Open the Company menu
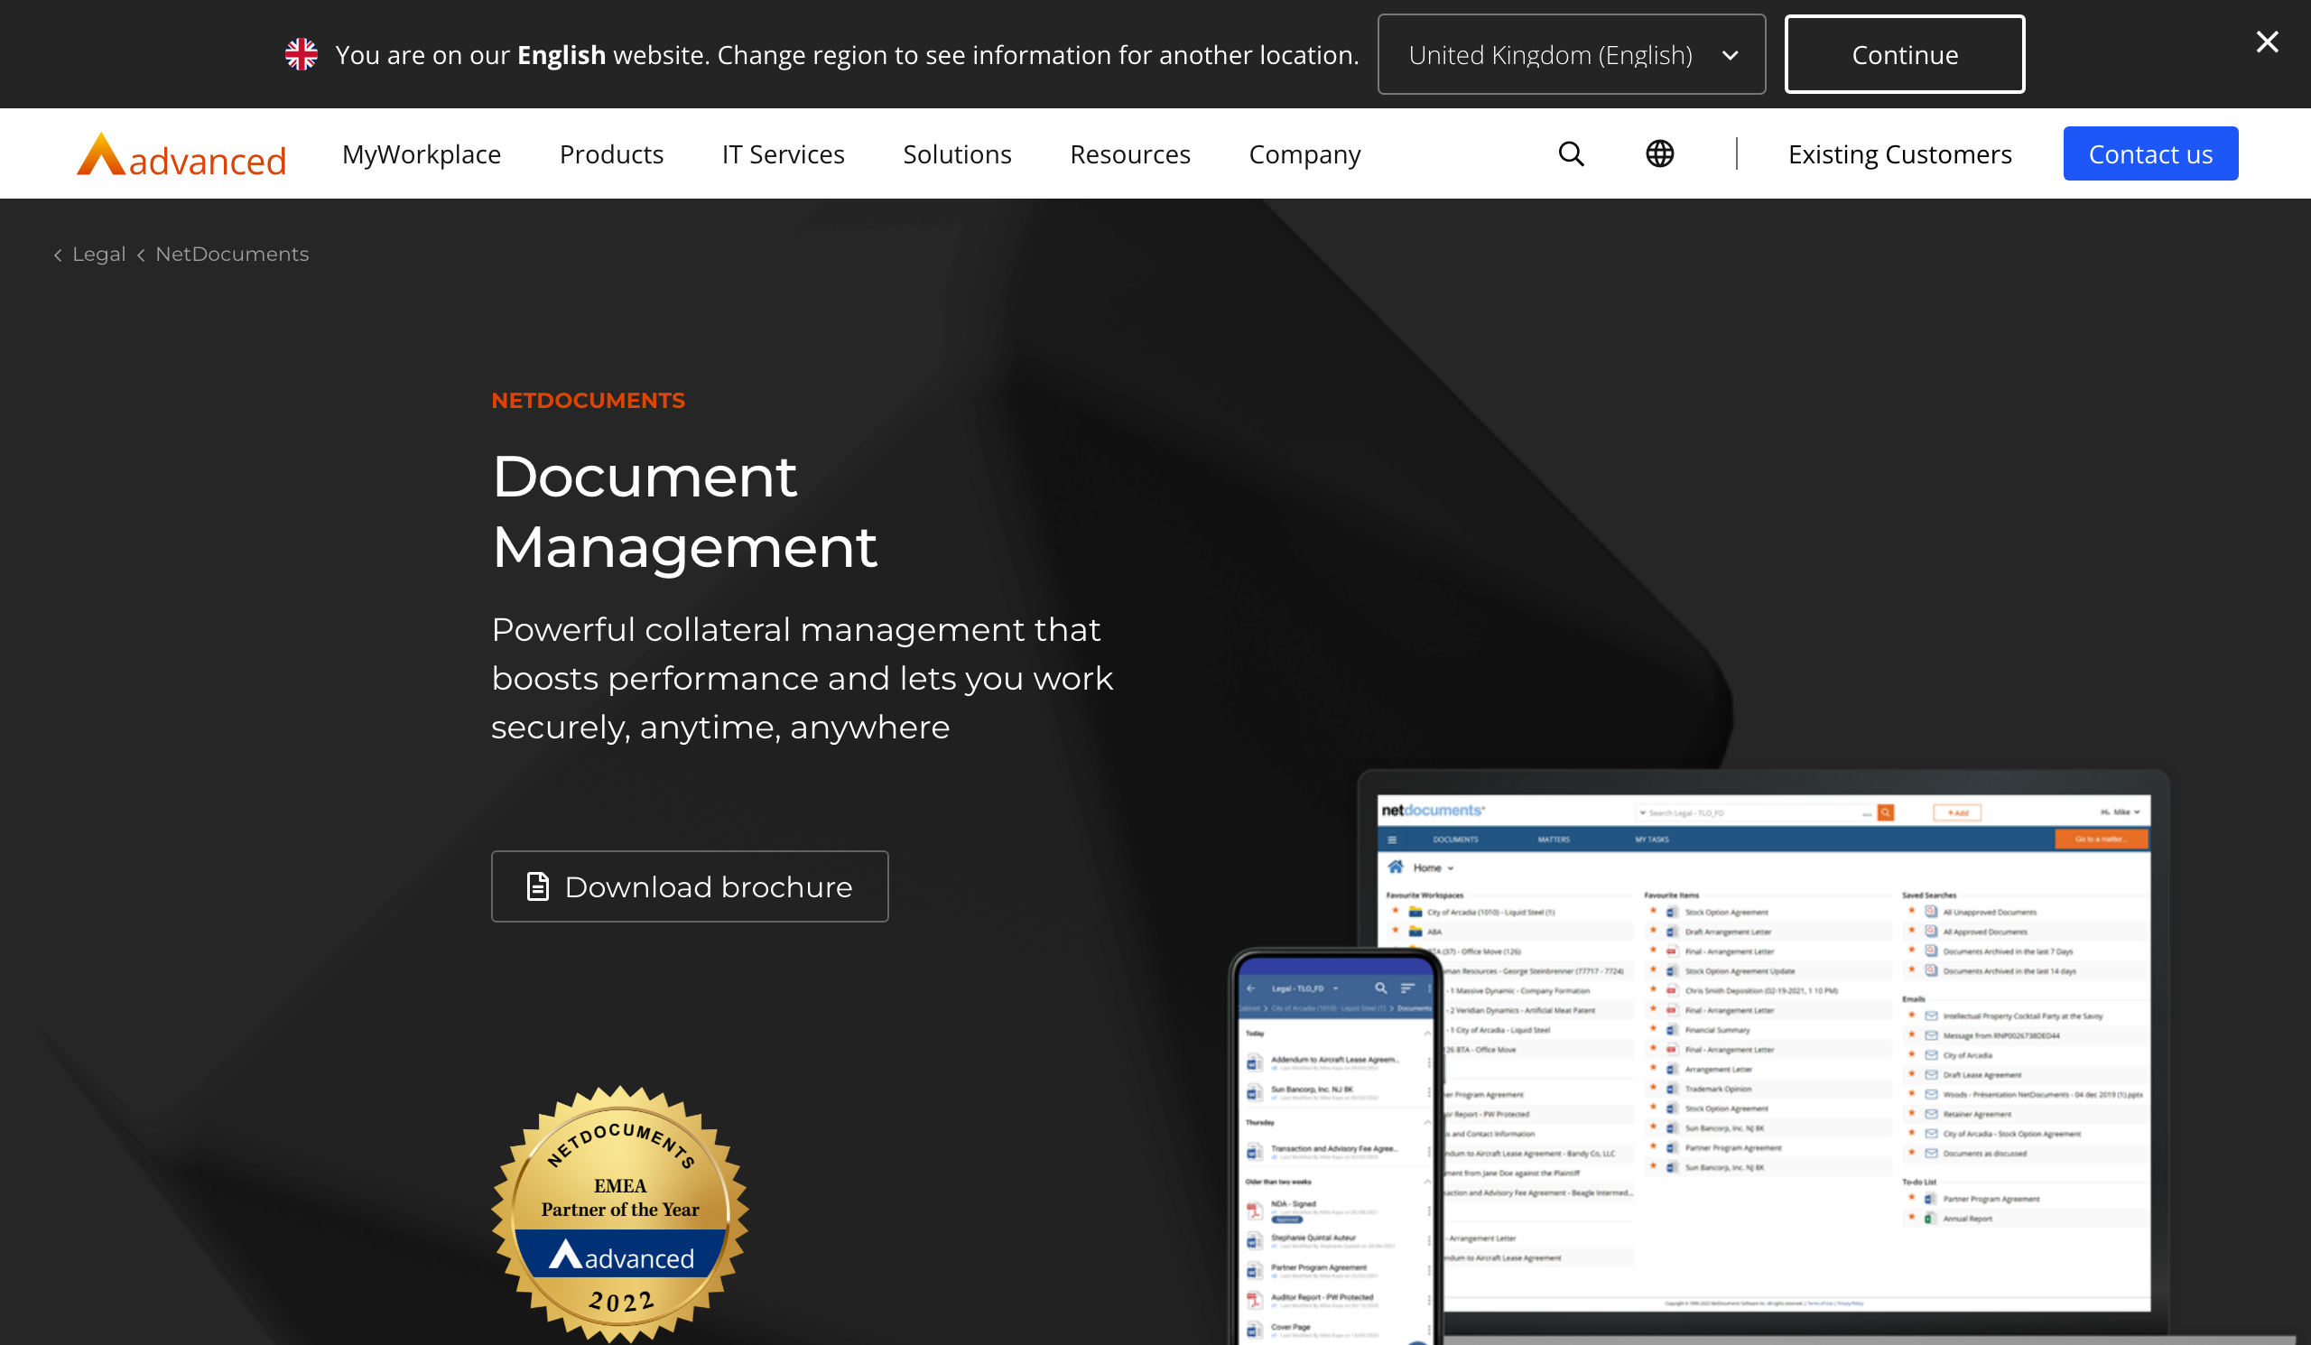The image size is (2311, 1345). point(1304,154)
